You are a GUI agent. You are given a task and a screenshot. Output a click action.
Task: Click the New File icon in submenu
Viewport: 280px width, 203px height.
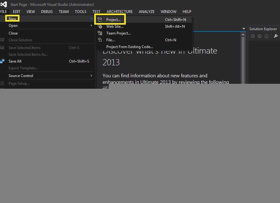pos(100,40)
